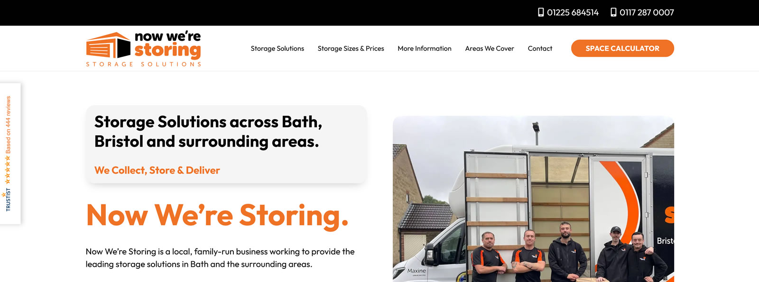Open Storage Sizes & Prices menu
This screenshot has height=282, width=759.
[x=351, y=48]
